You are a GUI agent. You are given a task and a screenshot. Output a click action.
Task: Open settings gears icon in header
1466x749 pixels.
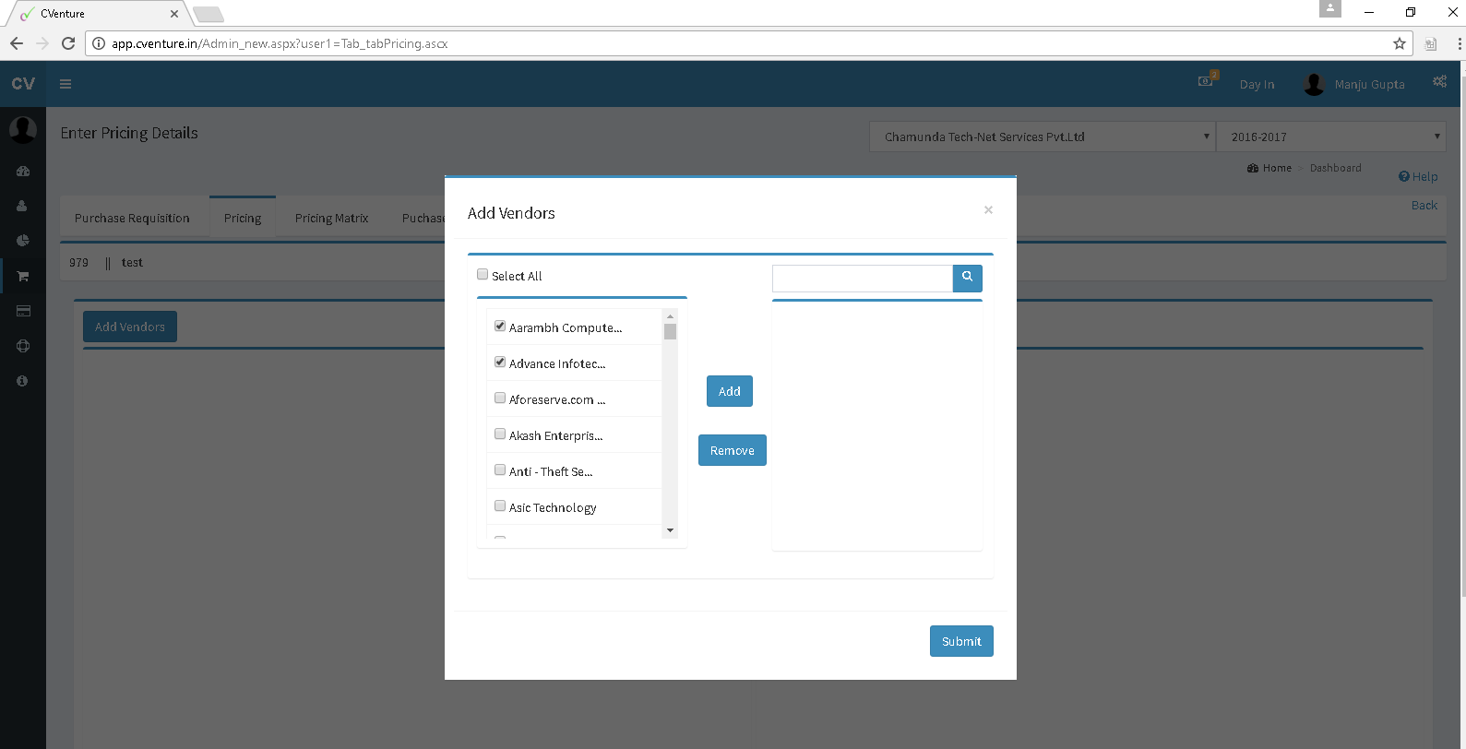tap(1439, 82)
